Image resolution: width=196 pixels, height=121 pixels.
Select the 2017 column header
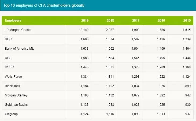tap(136, 21)
